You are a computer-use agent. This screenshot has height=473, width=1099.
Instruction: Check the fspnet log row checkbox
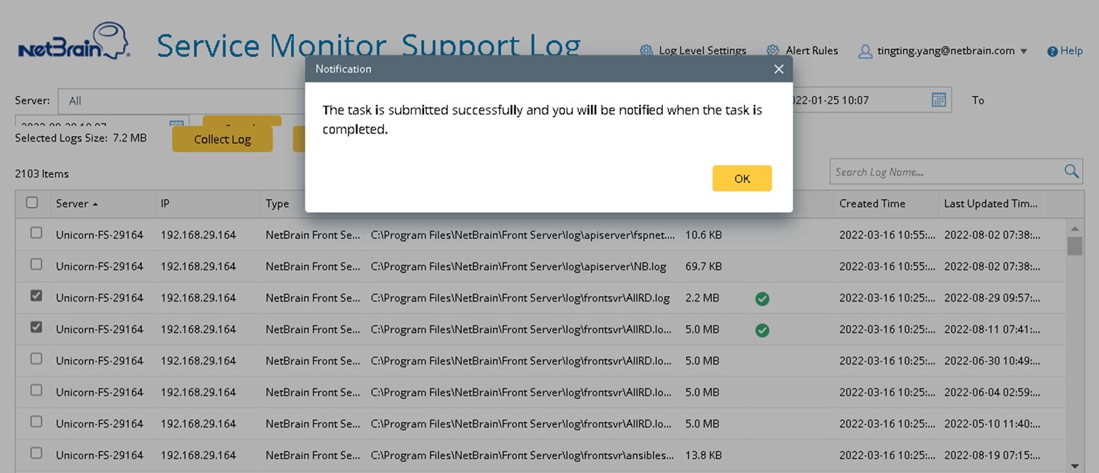click(36, 233)
